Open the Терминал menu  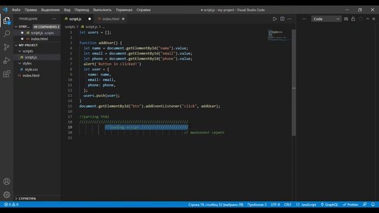click(x=124, y=10)
